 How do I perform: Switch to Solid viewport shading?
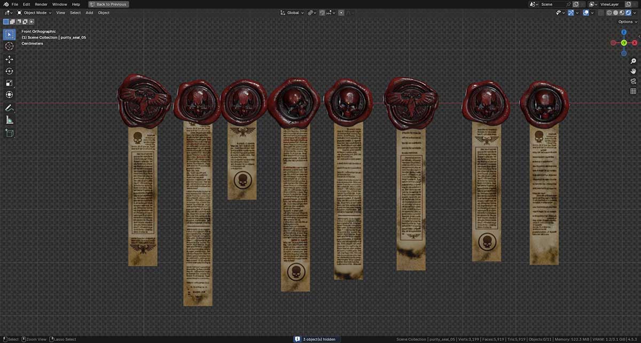point(615,13)
